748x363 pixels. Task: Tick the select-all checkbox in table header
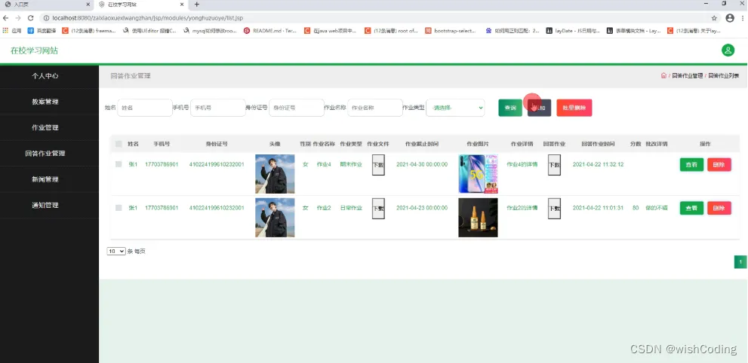[119, 144]
